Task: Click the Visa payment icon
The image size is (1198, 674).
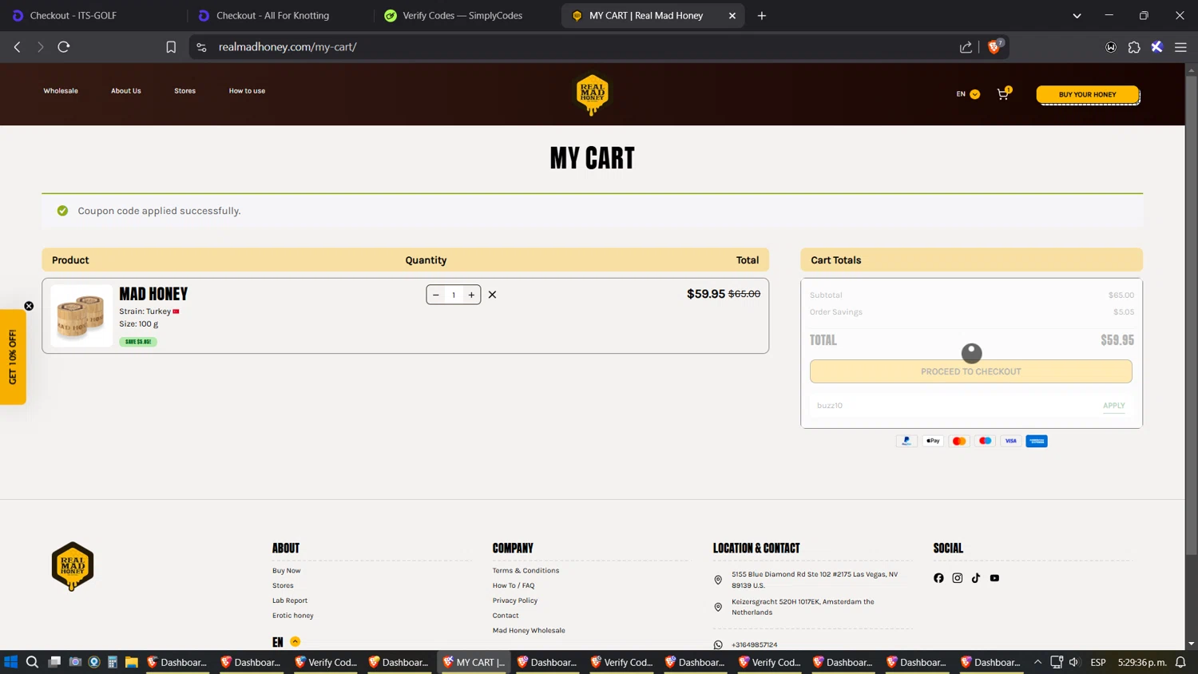Action: [x=1011, y=441]
